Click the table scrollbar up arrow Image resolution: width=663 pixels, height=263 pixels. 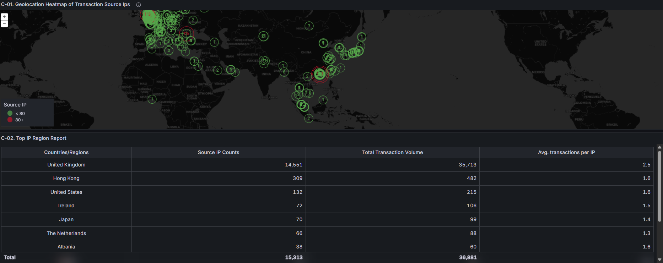pyautogui.click(x=659, y=147)
